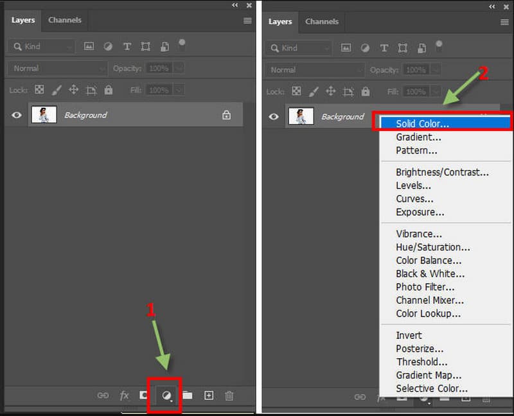Open the Normal blend mode dropdown, left panel

pos(58,68)
